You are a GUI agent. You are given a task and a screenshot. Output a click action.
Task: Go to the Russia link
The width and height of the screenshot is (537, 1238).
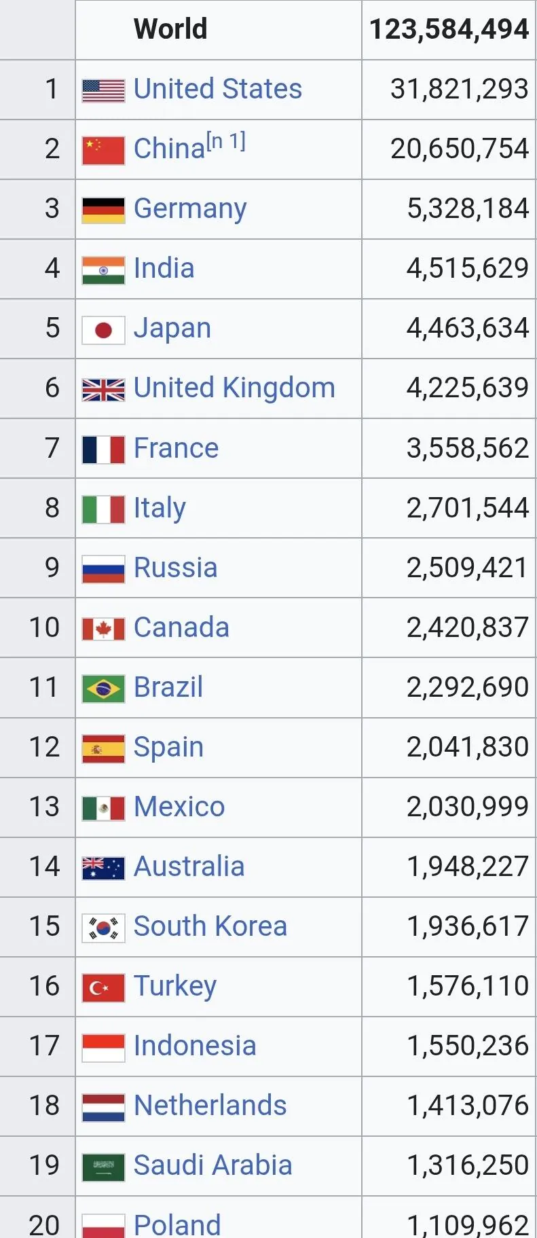175,568
